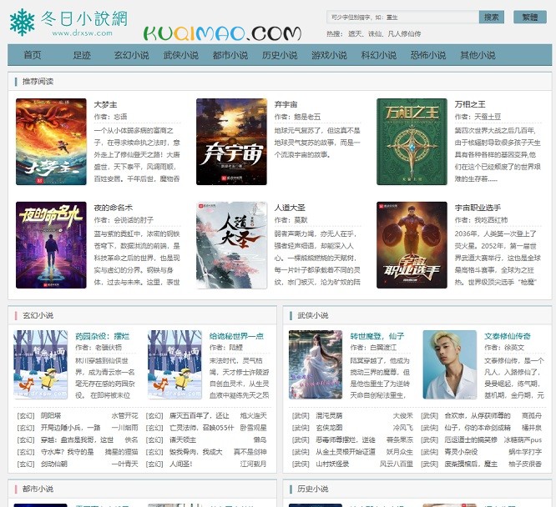Screen dimensions: 556x507
Task: Open 厄运道士的搞笑修 list entry
Action: 471,439
